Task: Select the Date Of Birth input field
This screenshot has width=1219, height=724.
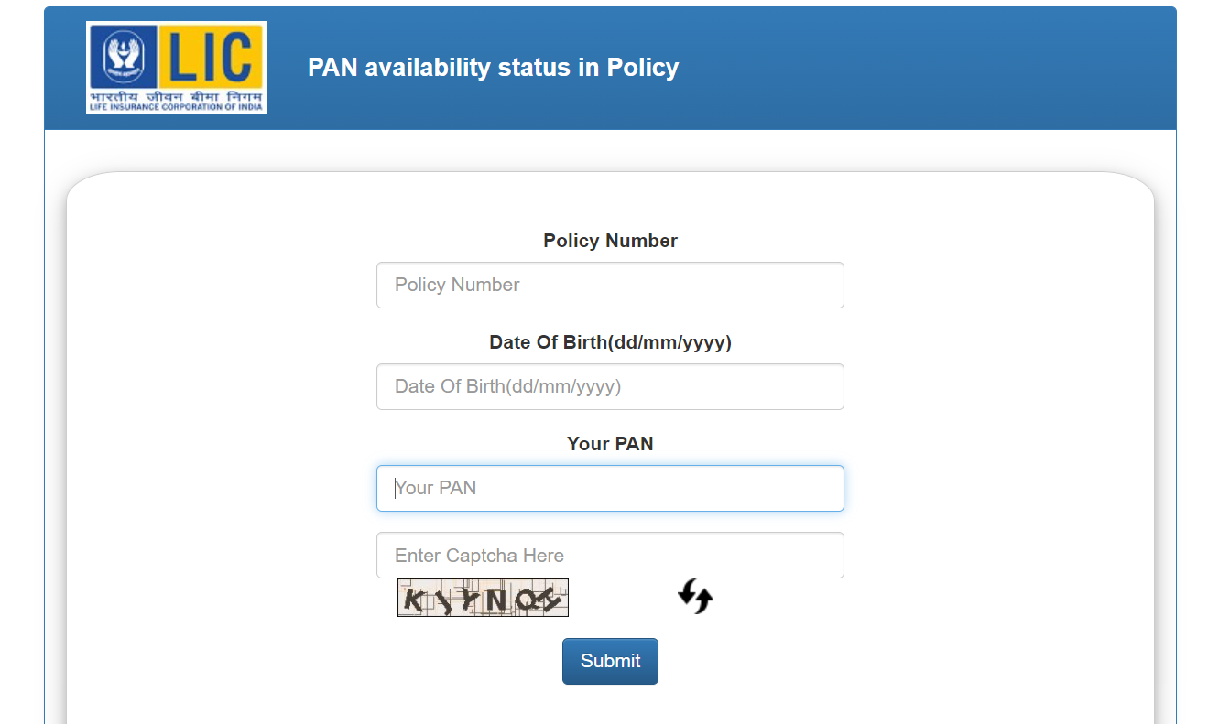Action: [x=610, y=386]
